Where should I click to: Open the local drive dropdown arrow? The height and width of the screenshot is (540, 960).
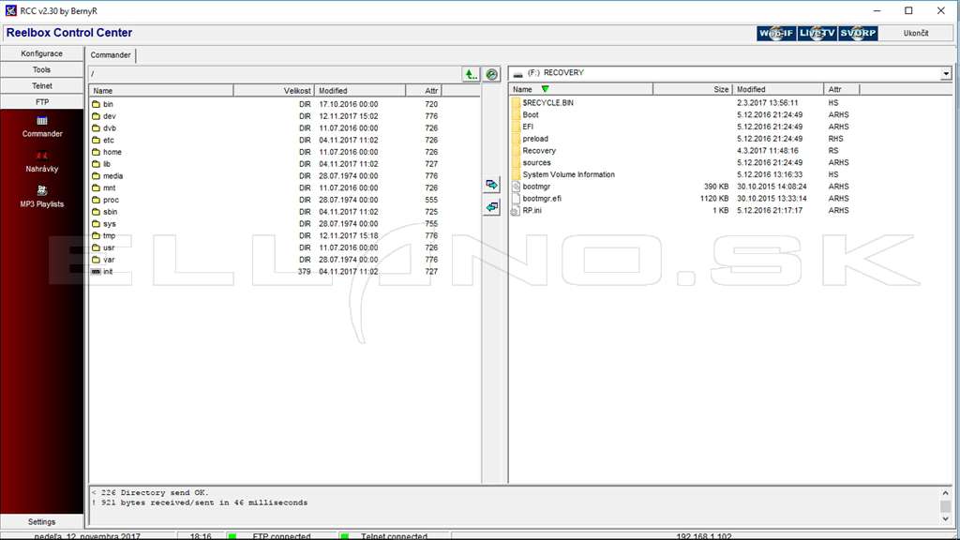(946, 73)
